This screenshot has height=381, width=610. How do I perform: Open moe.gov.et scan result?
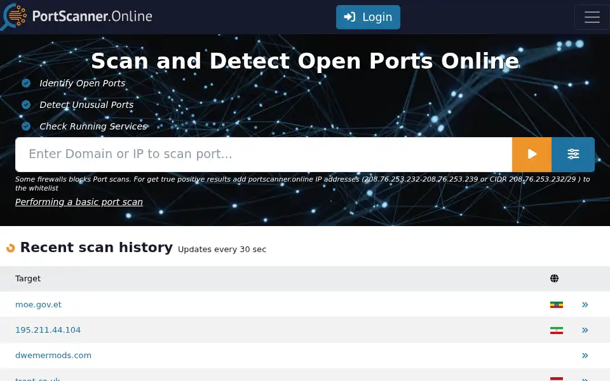[38, 304]
